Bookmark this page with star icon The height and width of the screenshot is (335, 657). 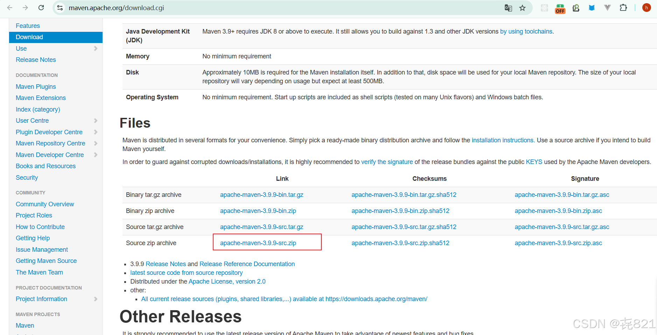coord(522,8)
